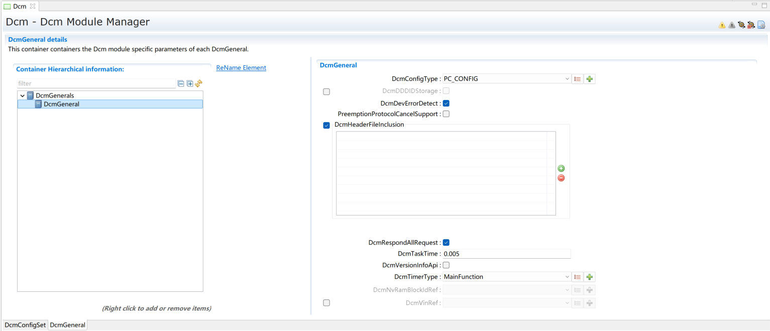
Task: Collapse the DcmGenerals tree node
Action: [23, 95]
